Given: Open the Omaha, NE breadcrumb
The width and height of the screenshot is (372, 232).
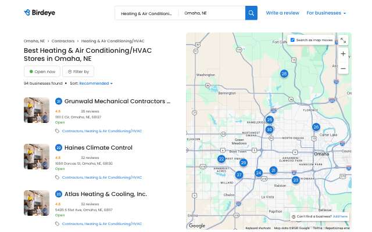Looking at the screenshot, I should coord(34,41).
